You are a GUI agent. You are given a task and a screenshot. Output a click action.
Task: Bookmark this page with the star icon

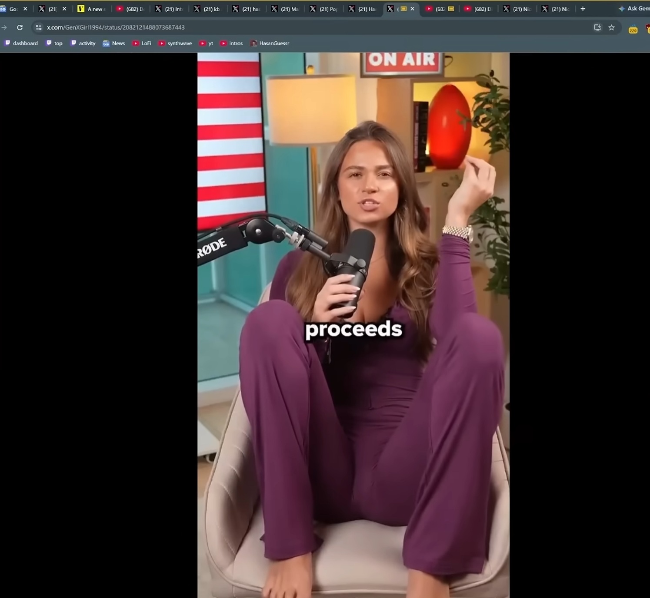pyautogui.click(x=611, y=27)
